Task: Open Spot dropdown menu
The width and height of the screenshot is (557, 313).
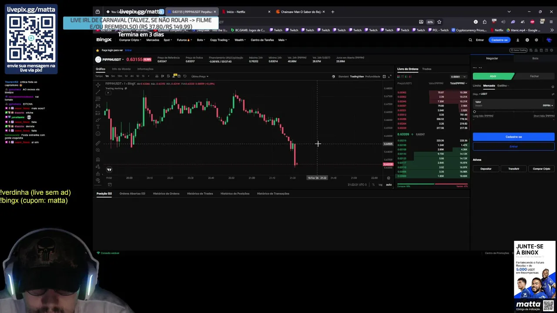Action: click(x=168, y=40)
